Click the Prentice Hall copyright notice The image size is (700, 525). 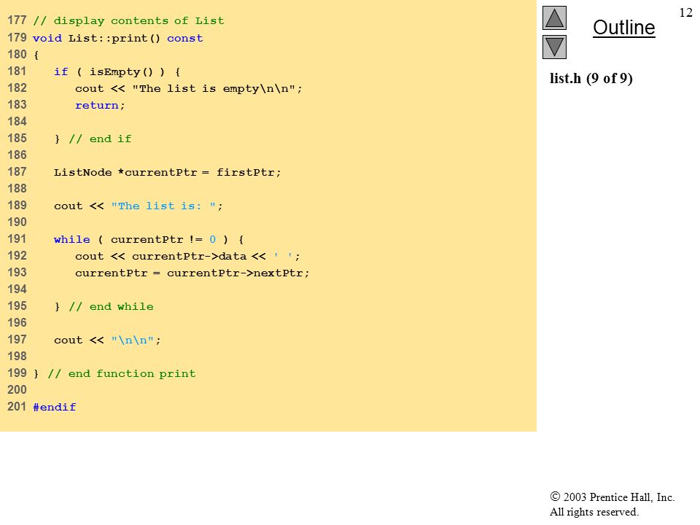612,504
